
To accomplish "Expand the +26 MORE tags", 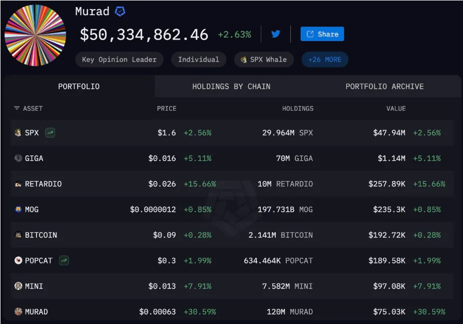I will 325,60.
